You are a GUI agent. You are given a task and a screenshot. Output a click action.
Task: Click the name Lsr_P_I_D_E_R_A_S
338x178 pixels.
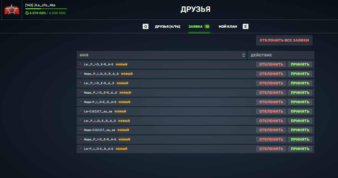[100, 121]
